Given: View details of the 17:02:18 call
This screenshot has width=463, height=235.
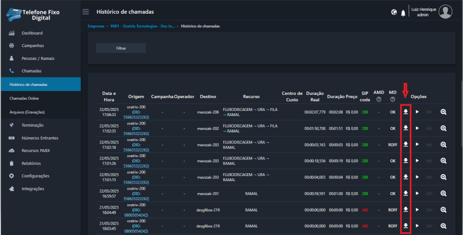Looking at the screenshot, I should (x=443, y=144).
